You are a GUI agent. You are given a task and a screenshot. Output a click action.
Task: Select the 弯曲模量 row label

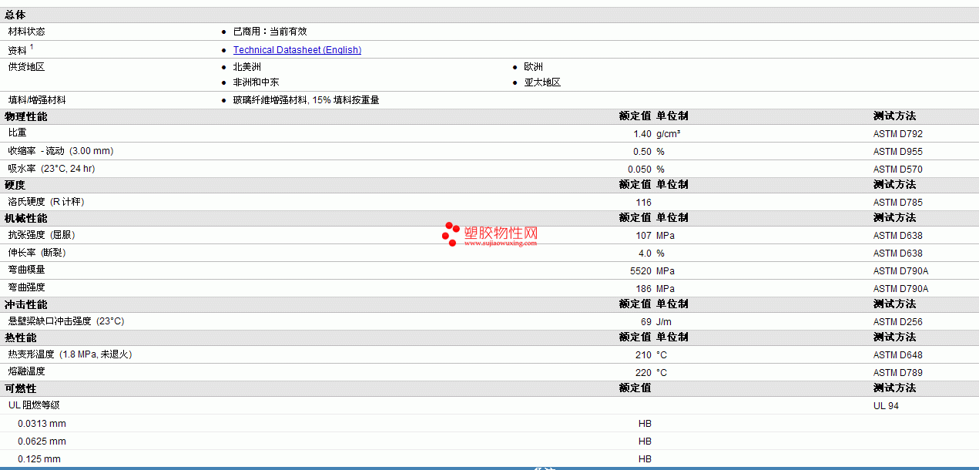click(27, 270)
